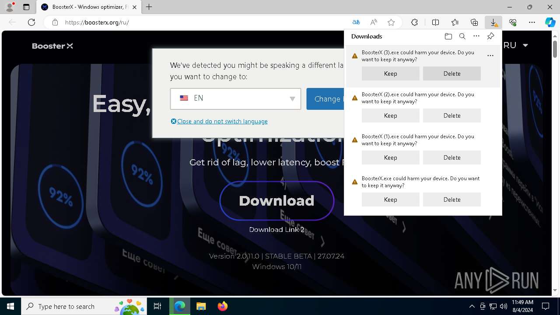This screenshot has width=560, height=315.
Task: Open Task View on the taskbar
Action: click(x=157, y=306)
